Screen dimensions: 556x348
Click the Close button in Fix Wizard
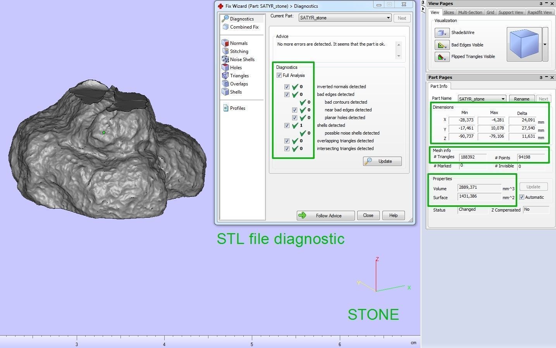pyautogui.click(x=368, y=215)
